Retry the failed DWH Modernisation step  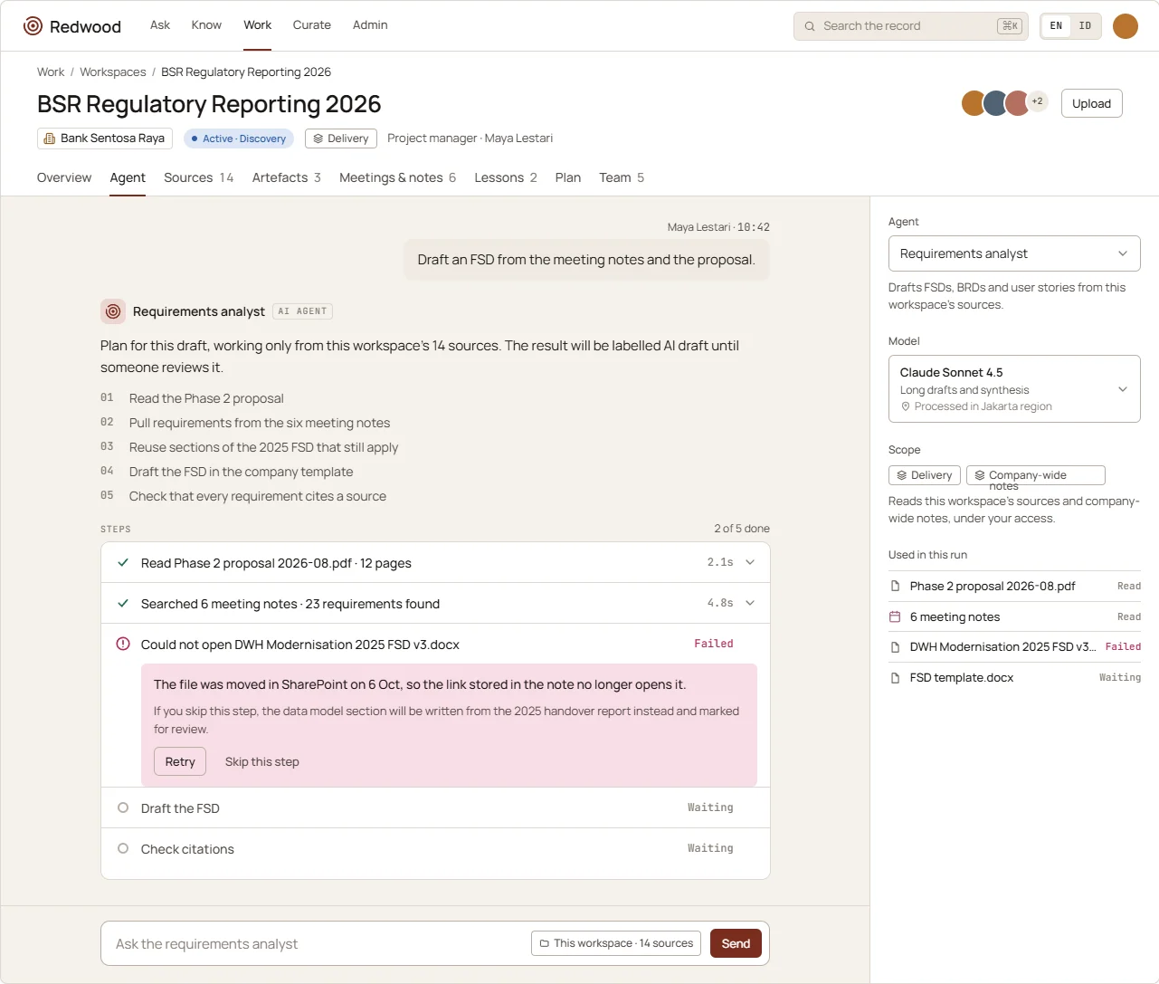tap(180, 761)
